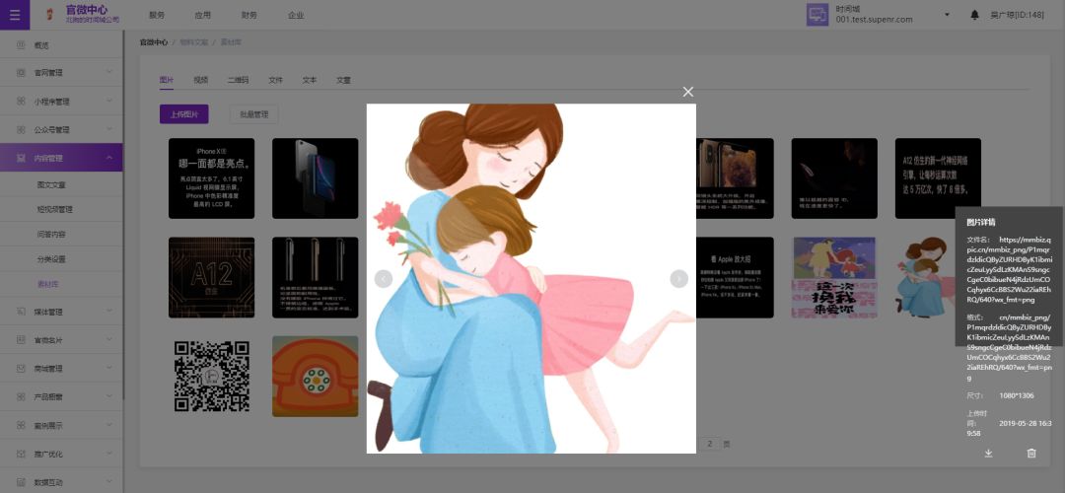This screenshot has width=1065, height=493.
Task: Click the 批量管理 button
Action: coord(253,114)
